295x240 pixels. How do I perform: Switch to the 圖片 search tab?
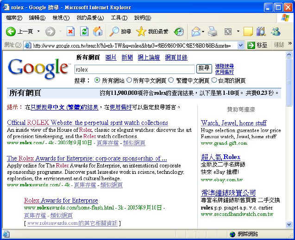tap(111, 57)
